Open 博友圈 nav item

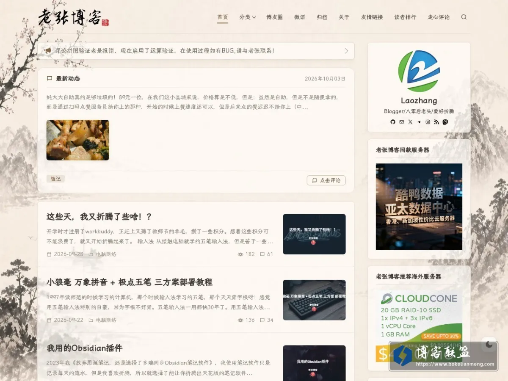pyautogui.click(x=274, y=17)
